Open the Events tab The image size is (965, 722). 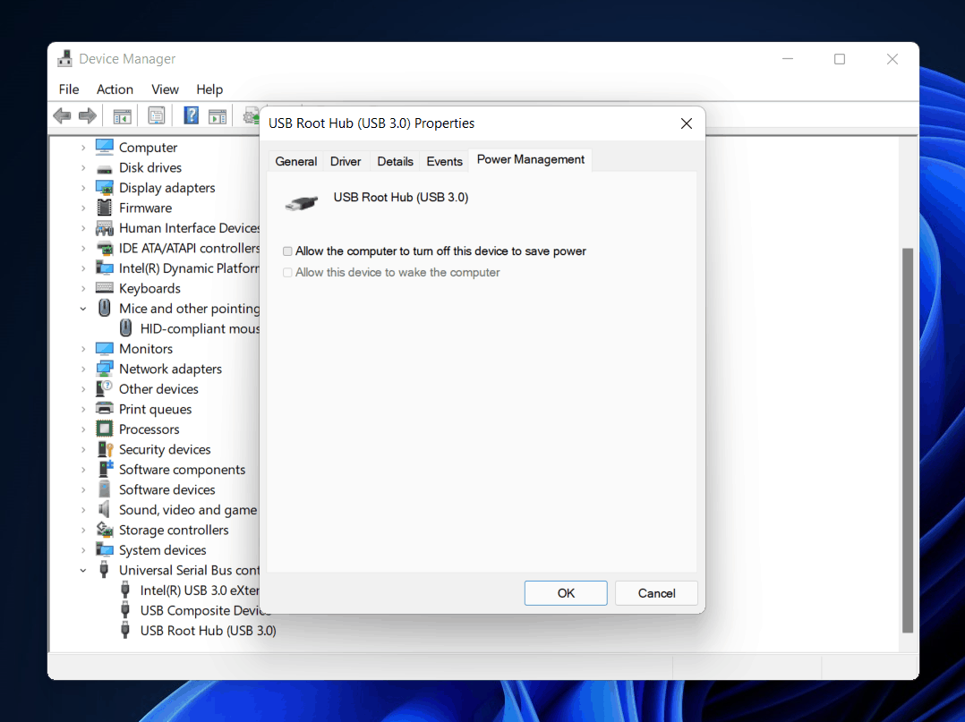[x=444, y=161]
